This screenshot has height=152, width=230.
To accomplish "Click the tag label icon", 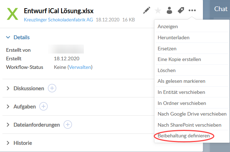I will pos(181,10).
